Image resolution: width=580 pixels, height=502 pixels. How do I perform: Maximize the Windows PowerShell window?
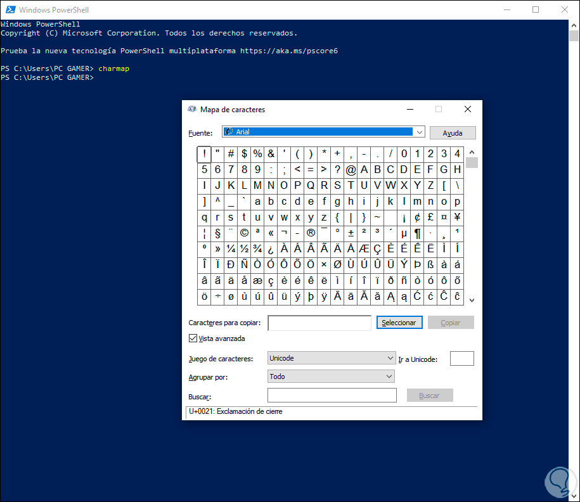(x=536, y=10)
